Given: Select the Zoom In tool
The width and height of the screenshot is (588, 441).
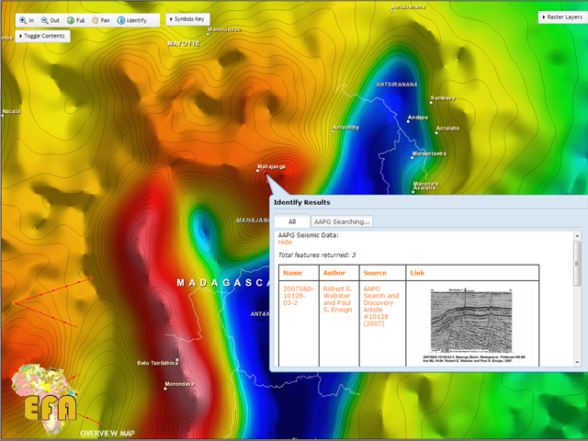Looking at the screenshot, I should [x=27, y=20].
